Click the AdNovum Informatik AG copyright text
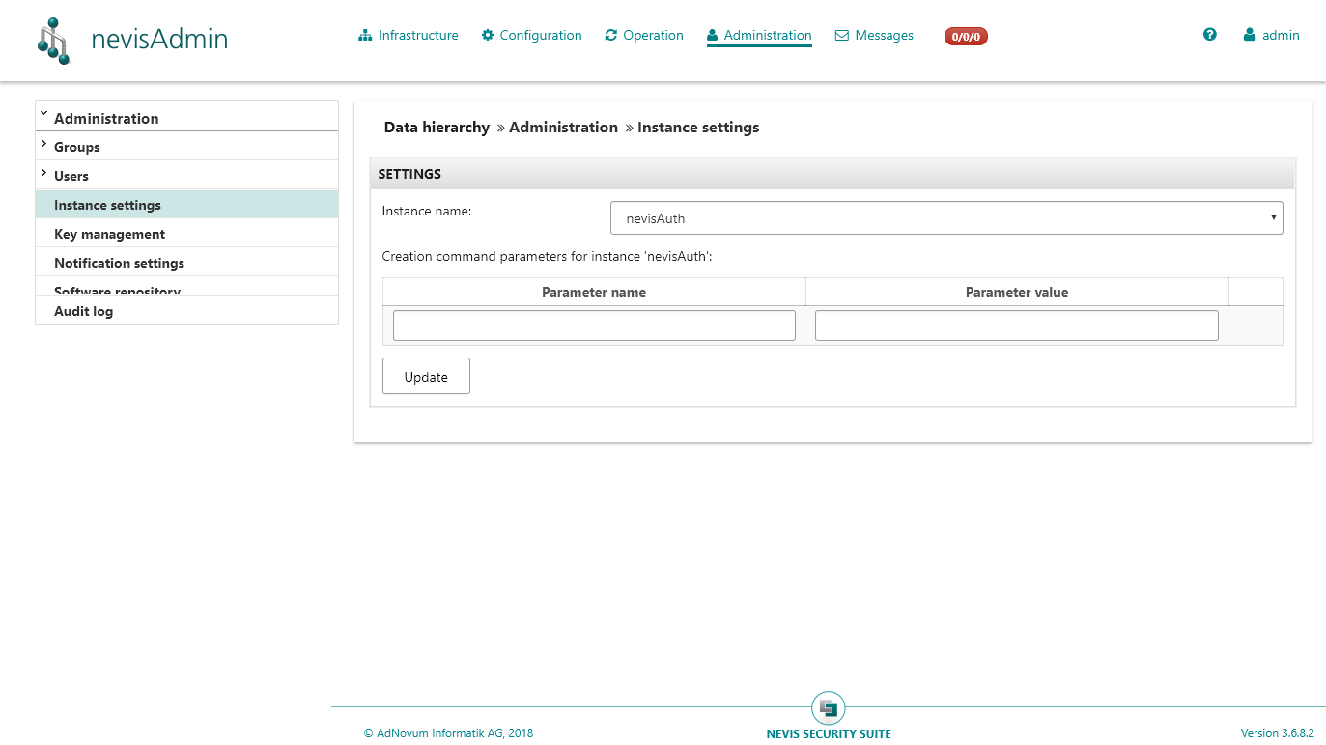Screen dimensions: 1326x745 (x=449, y=733)
